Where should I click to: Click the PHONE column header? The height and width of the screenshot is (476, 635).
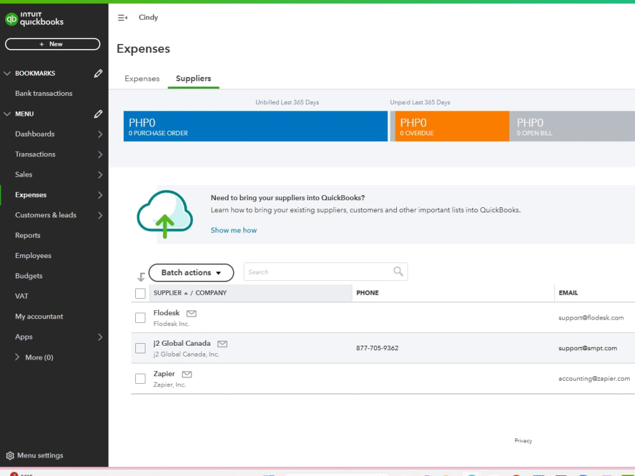tap(367, 293)
